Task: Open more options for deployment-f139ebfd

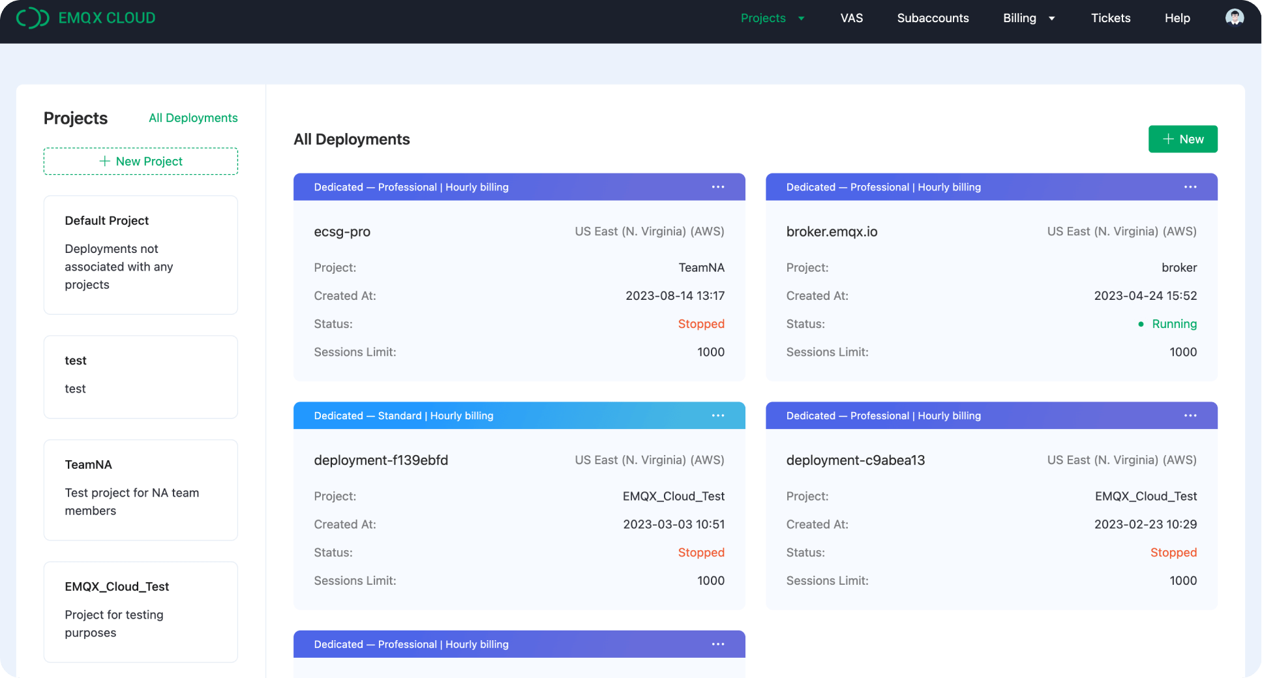Action: click(718, 416)
